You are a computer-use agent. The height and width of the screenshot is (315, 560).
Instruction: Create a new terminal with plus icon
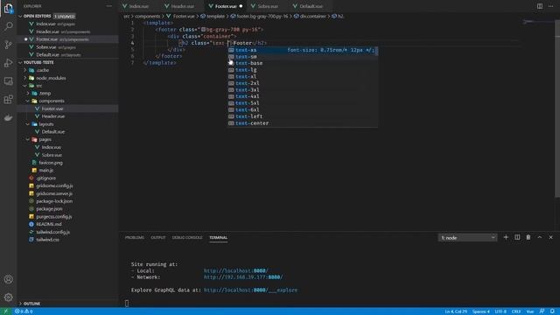[506, 237]
